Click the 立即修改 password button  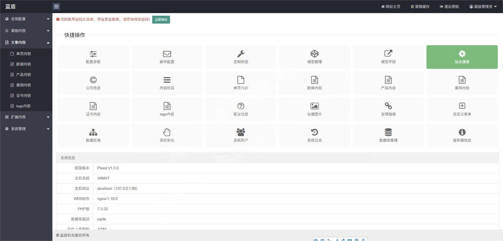(161, 20)
